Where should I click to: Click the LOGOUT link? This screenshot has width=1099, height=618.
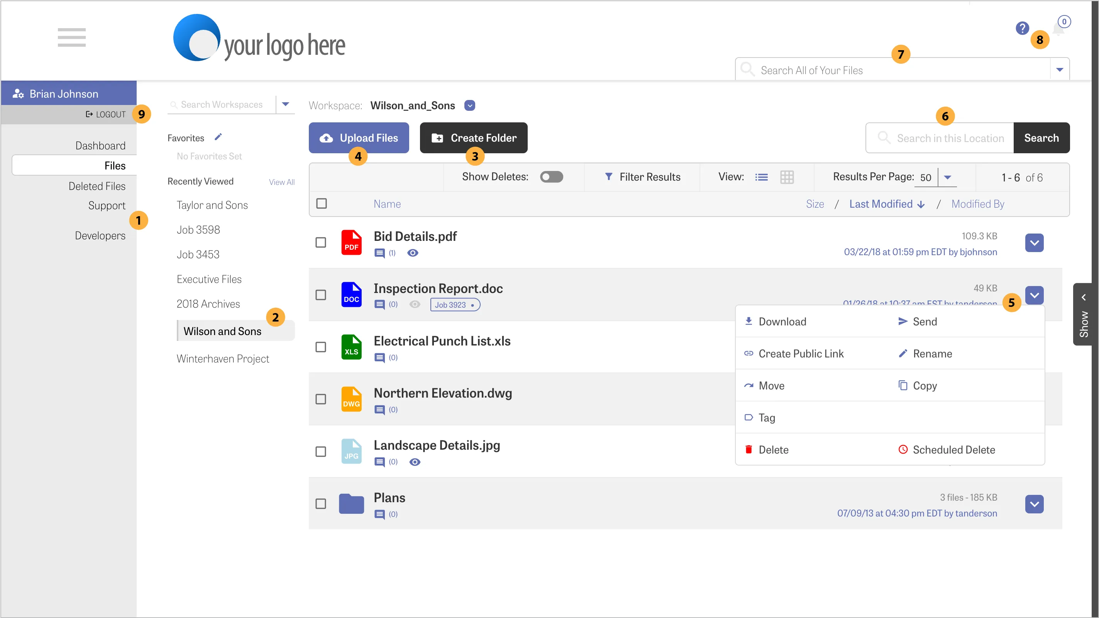pos(106,114)
